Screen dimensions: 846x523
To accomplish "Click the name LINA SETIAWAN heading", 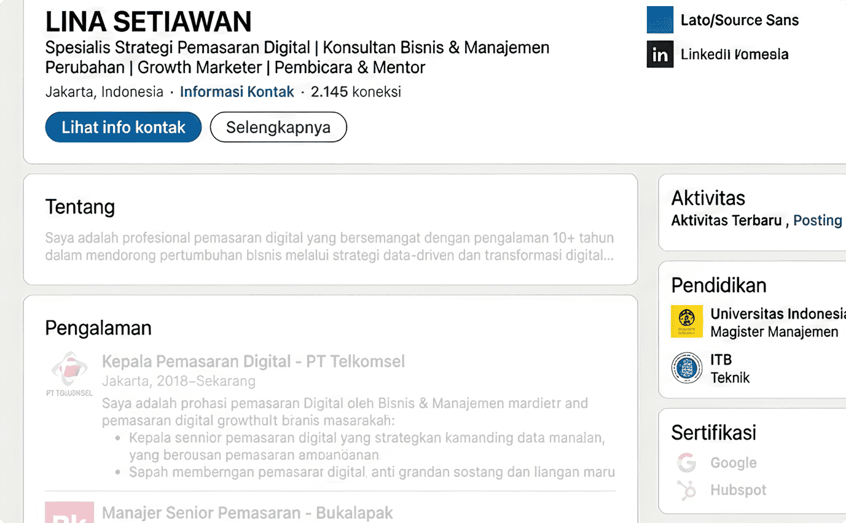I will 148,21.
